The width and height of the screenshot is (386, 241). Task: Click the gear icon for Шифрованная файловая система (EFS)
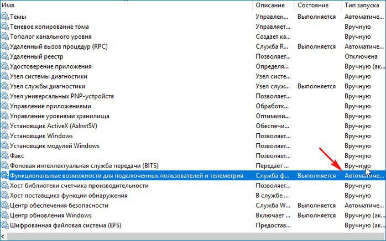pyautogui.click(x=4, y=225)
